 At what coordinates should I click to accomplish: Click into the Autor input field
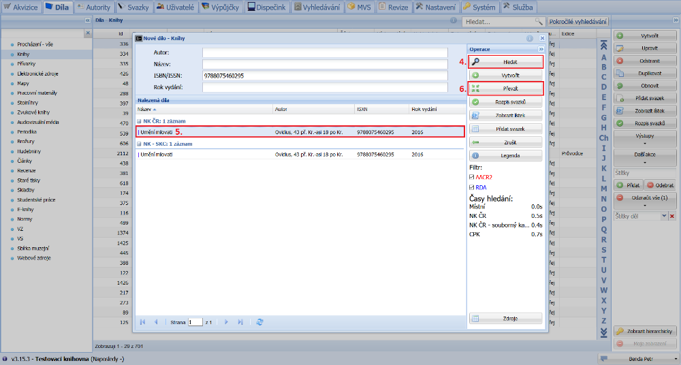point(324,52)
